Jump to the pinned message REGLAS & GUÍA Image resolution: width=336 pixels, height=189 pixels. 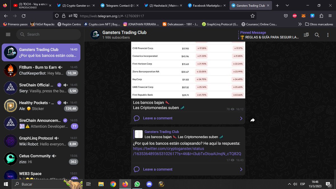click(269, 35)
